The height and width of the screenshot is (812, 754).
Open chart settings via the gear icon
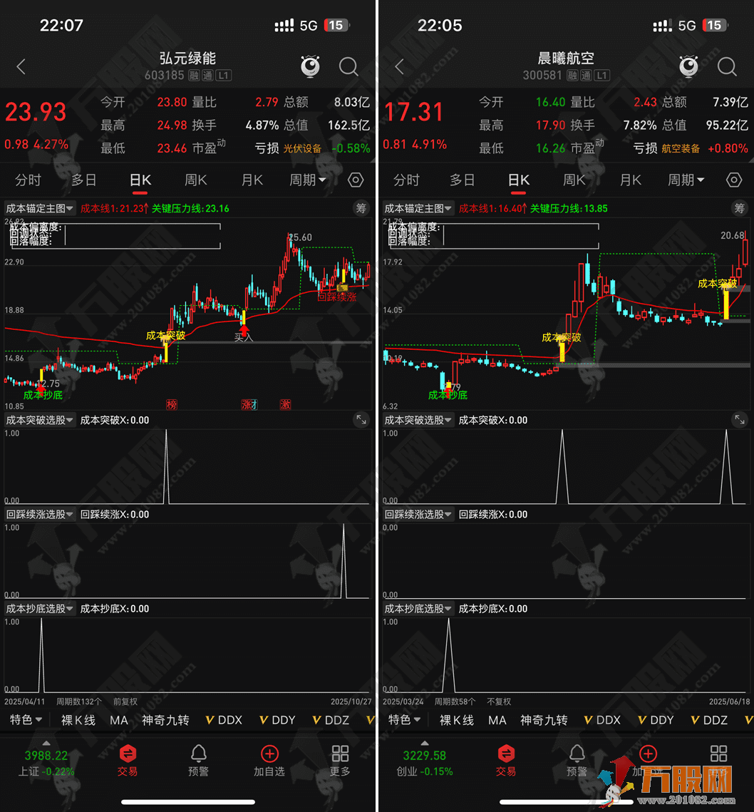[x=355, y=180]
